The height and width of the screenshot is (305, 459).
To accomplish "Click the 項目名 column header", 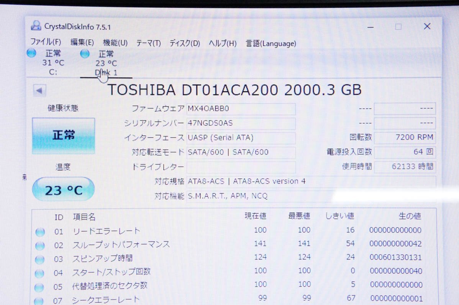I will click(84, 217).
